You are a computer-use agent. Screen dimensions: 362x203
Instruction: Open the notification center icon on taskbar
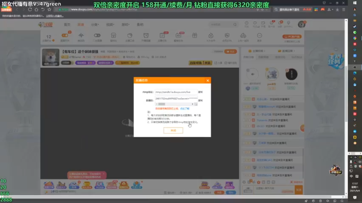(355, 198)
